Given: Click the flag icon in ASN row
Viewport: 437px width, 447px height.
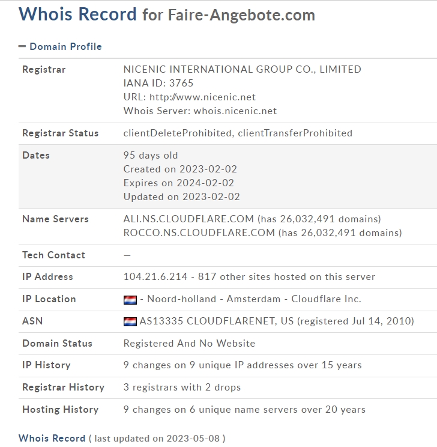Looking at the screenshot, I should pyautogui.click(x=130, y=321).
